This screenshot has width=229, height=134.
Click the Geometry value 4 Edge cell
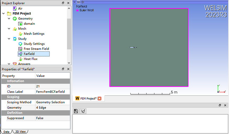(53, 107)
